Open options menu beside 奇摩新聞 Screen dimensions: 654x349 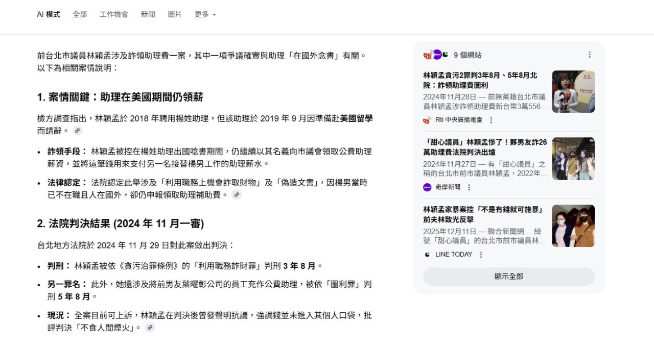(x=469, y=187)
